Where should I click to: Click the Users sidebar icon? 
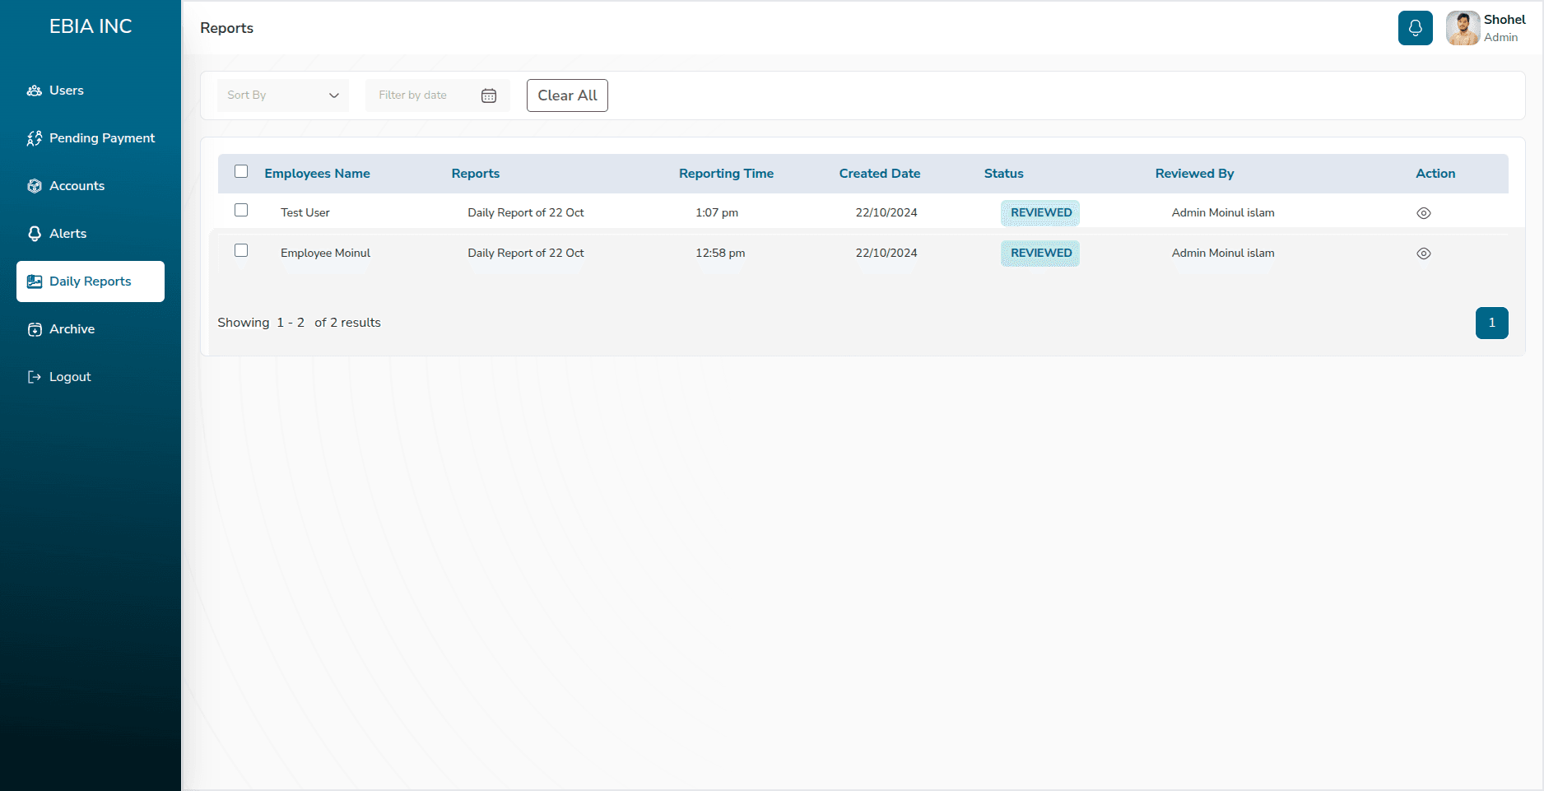tap(35, 91)
